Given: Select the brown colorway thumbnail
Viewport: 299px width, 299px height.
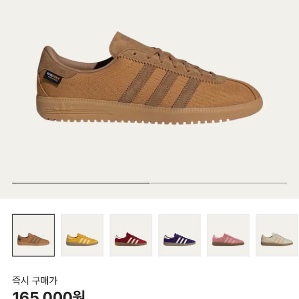Looking at the screenshot, I should 33,235.
